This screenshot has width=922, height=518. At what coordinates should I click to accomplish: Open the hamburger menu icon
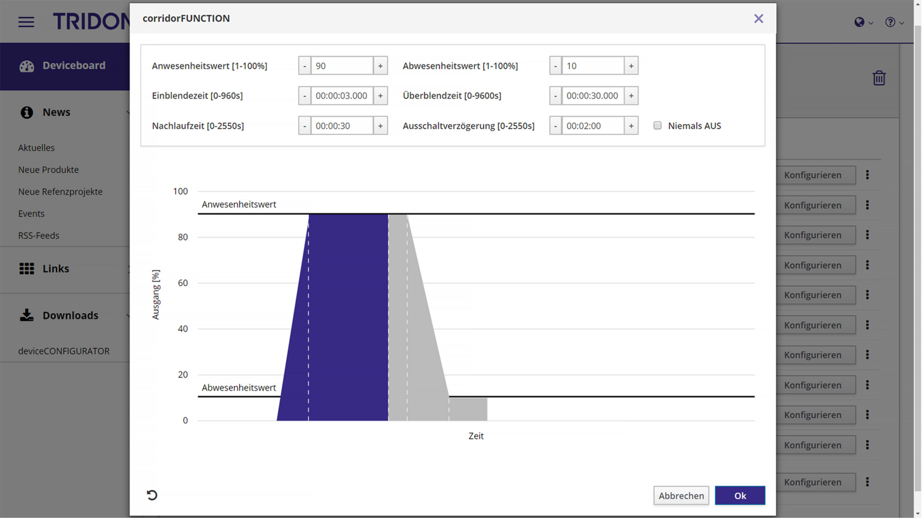click(x=26, y=22)
